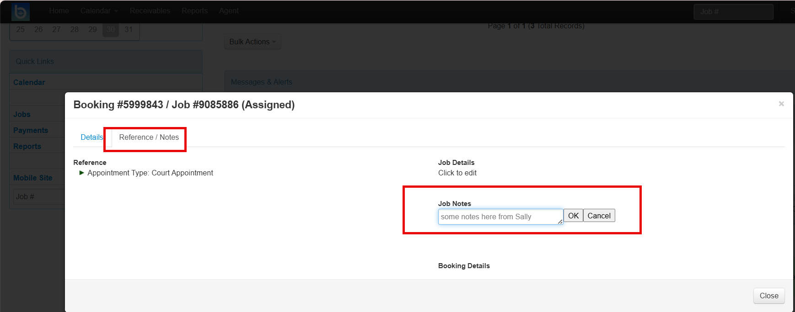Click the Appointment Type: Court Appointment text
Viewport: 795px width, 312px height.
pos(150,173)
